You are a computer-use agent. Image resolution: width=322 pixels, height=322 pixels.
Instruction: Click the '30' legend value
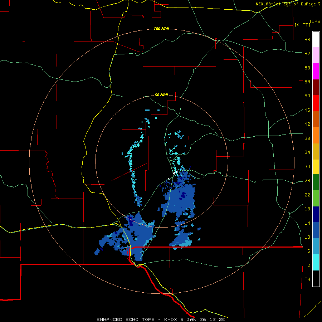coord(307,166)
